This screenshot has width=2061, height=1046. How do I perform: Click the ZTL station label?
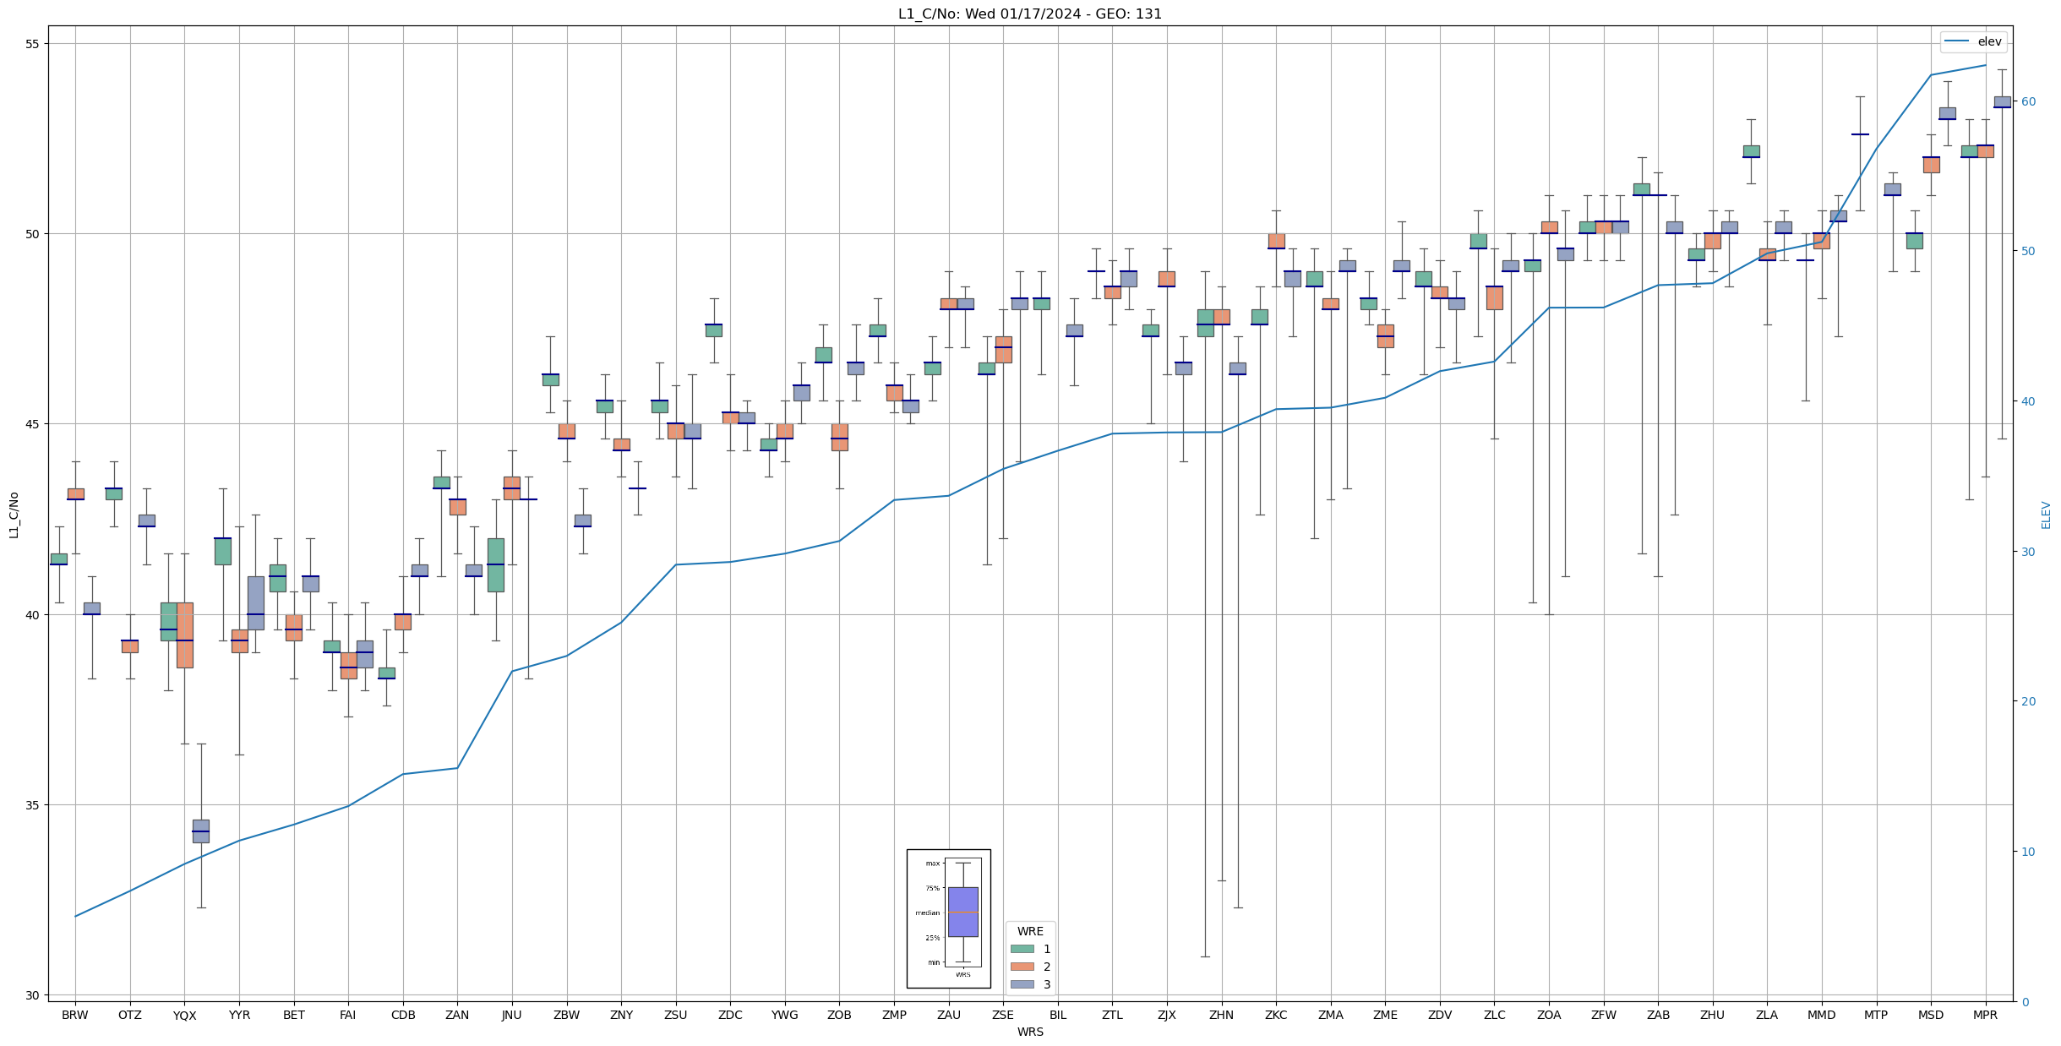(1112, 1015)
